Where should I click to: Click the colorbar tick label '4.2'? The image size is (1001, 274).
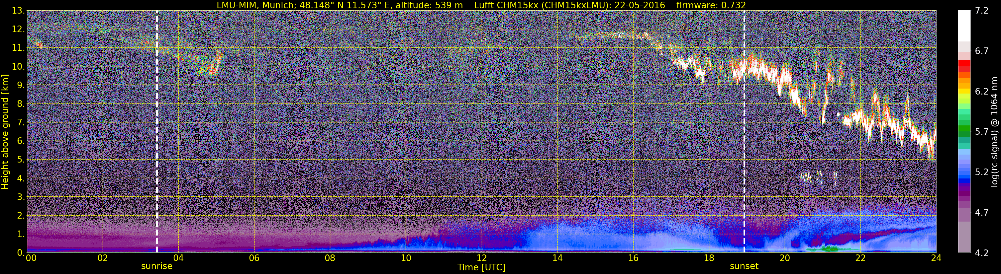pos(982,253)
